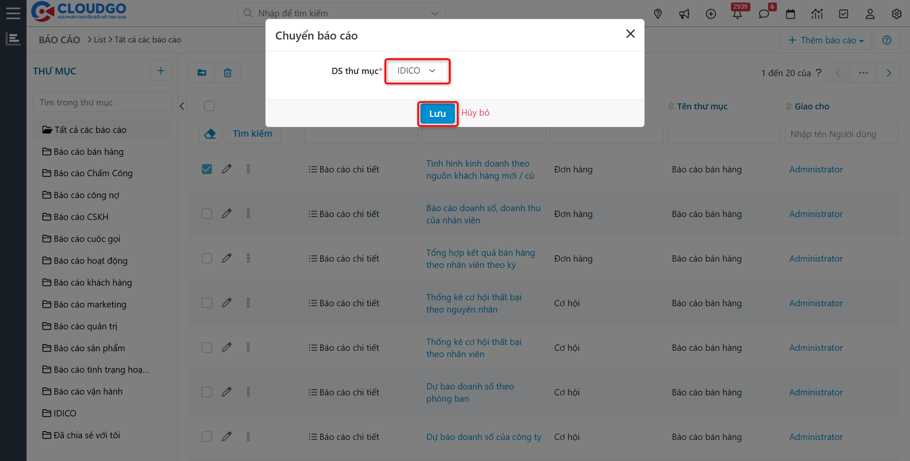Uncheck 'Tình hình kinh doanh theo nguồn khách hàng mới / cũ'
This screenshot has height=461, width=910.
tap(207, 169)
